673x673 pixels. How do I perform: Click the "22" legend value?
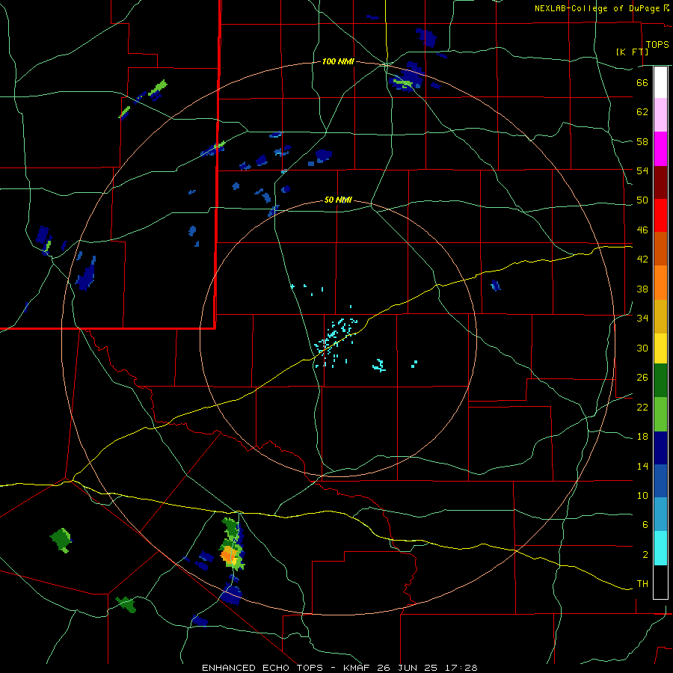click(642, 407)
